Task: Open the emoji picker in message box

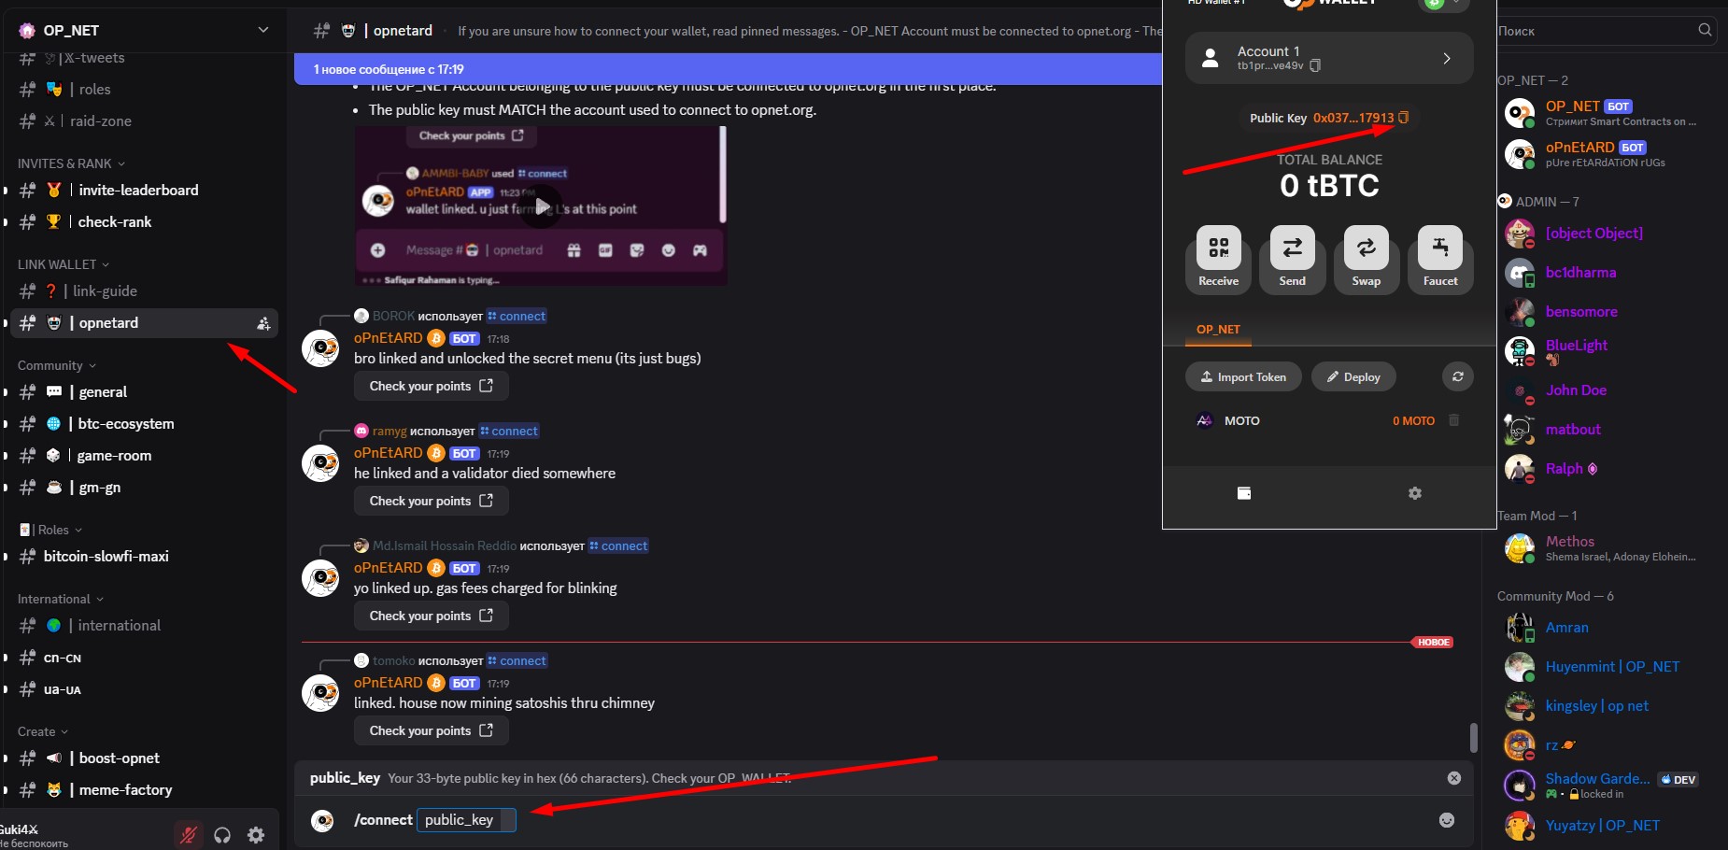Action: 1446,820
